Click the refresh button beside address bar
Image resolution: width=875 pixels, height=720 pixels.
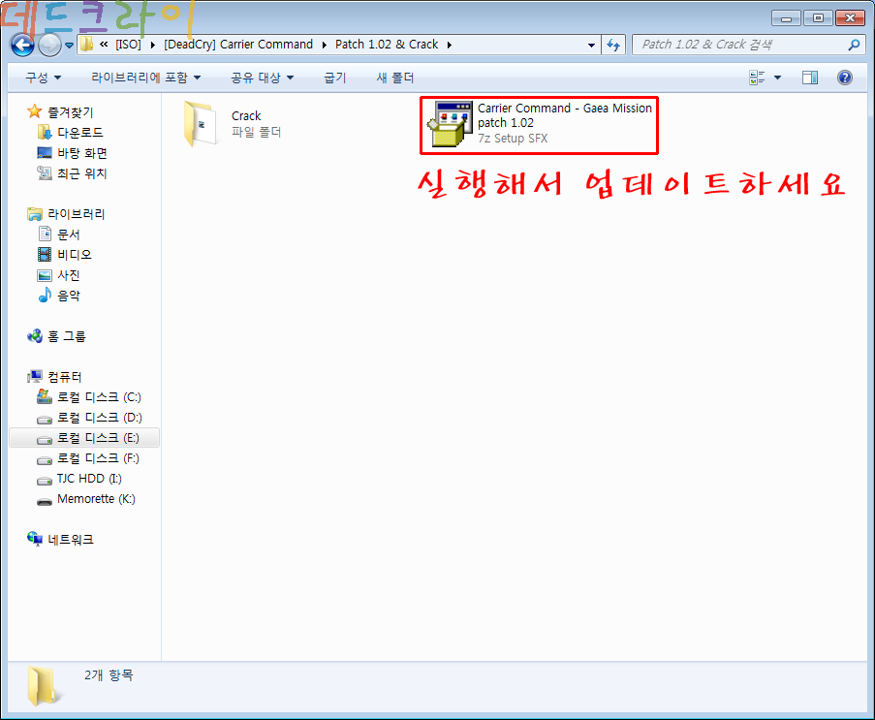pyautogui.click(x=613, y=45)
